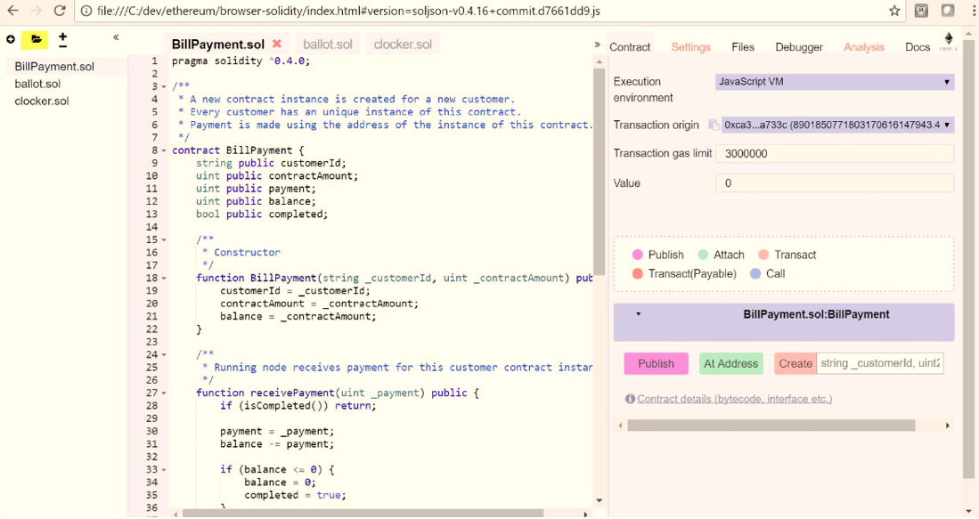Open the ballot.sol editor tab
Viewport: 979px width, 519px height.
(327, 45)
